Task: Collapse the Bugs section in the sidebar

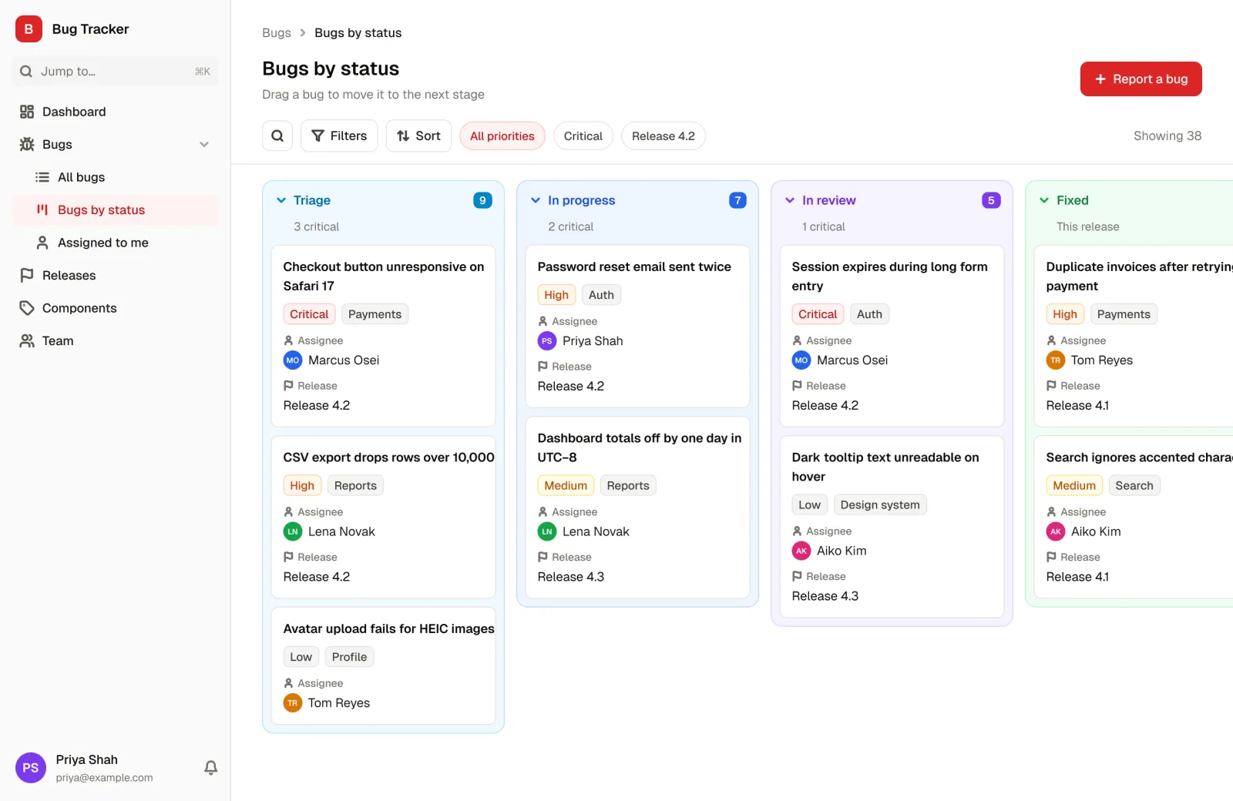Action: pos(204,145)
